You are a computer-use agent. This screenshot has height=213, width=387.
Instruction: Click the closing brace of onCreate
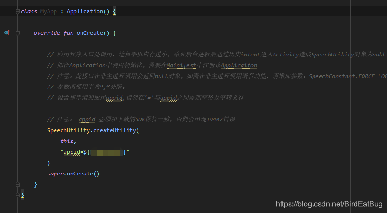[35, 184]
